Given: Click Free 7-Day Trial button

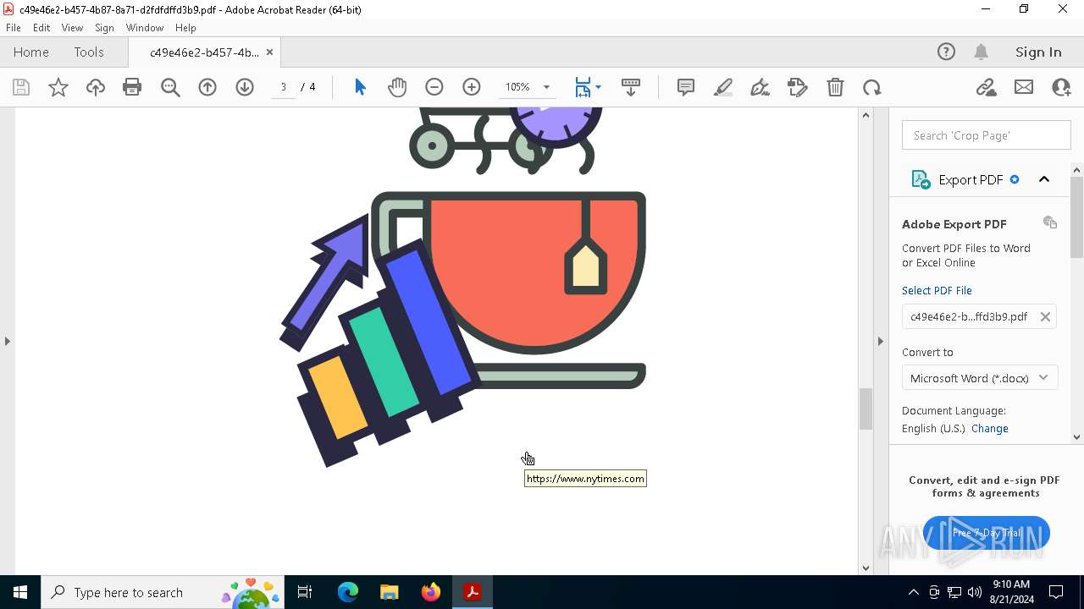Looking at the screenshot, I should [987, 533].
